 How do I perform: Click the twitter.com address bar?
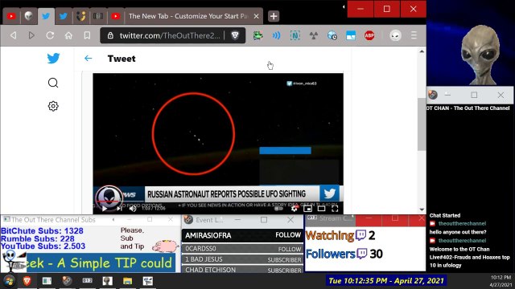click(170, 35)
